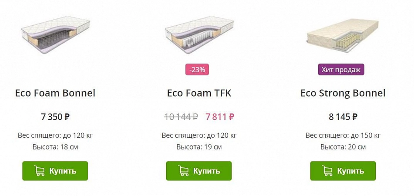Click the cart icon under Eco Foam Bonnel

pos(40,171)
